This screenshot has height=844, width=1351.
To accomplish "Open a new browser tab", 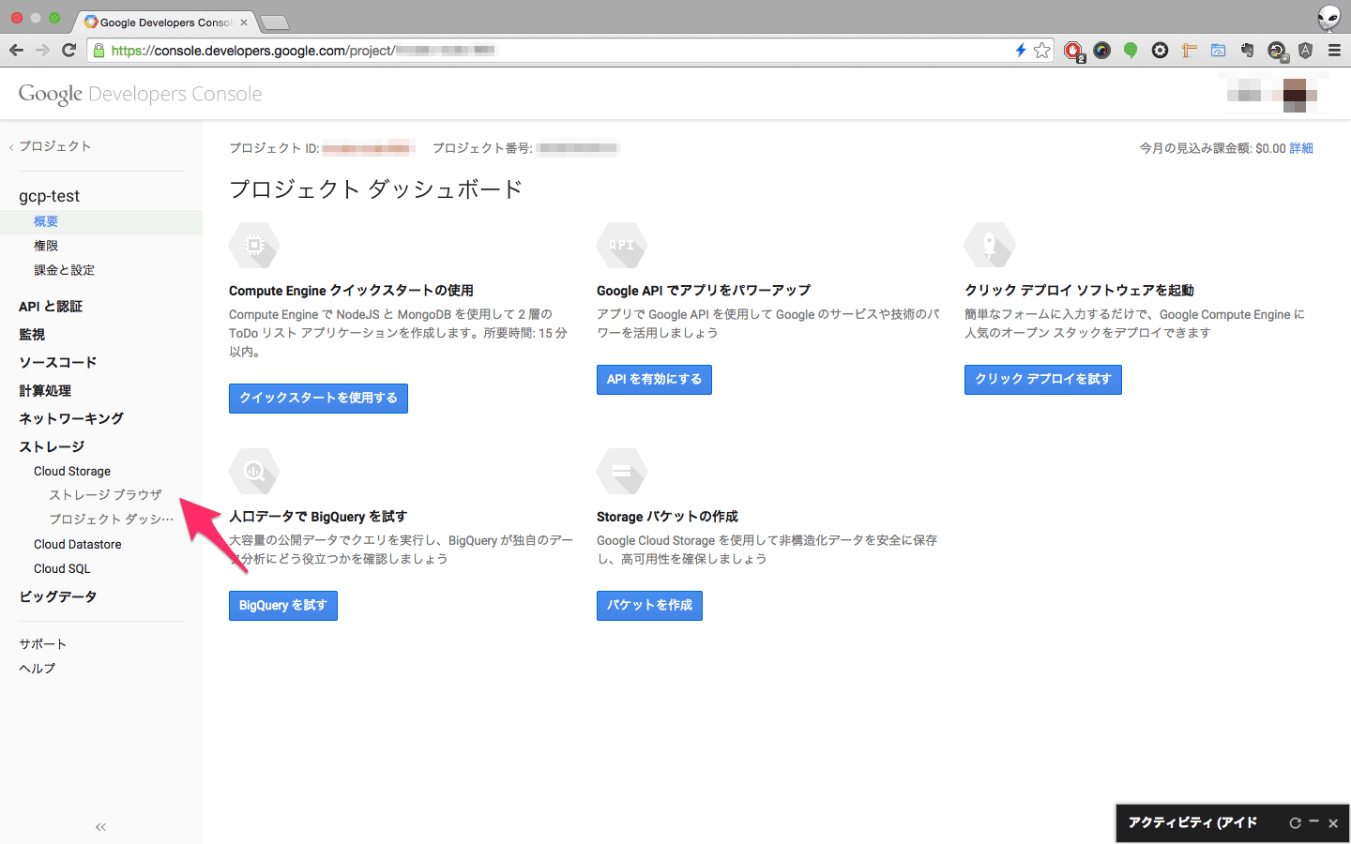I will tap(274, 23).
